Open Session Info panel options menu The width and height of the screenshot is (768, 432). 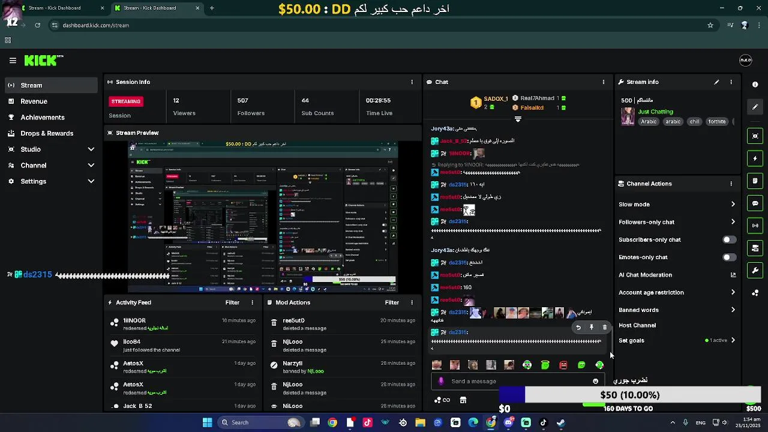pos(412,82)
